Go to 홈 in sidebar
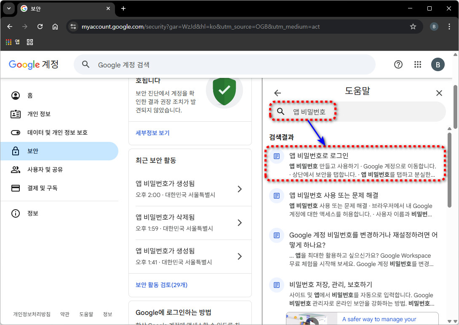Screen dimensions: 459x325 pyautogui.click(x=59, y=96)
